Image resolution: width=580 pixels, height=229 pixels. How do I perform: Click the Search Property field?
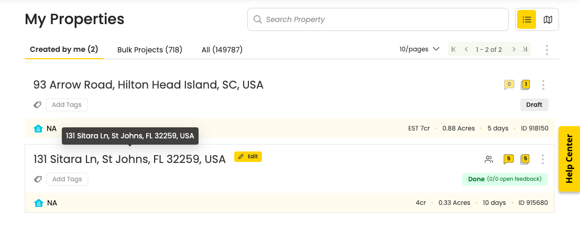coord(378,19)
